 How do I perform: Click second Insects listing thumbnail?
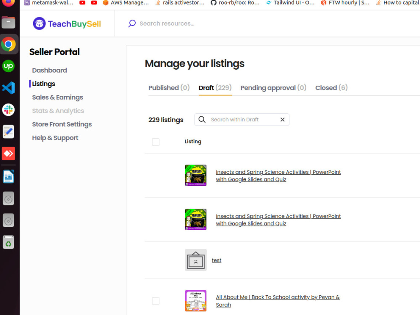click(196, 219)
